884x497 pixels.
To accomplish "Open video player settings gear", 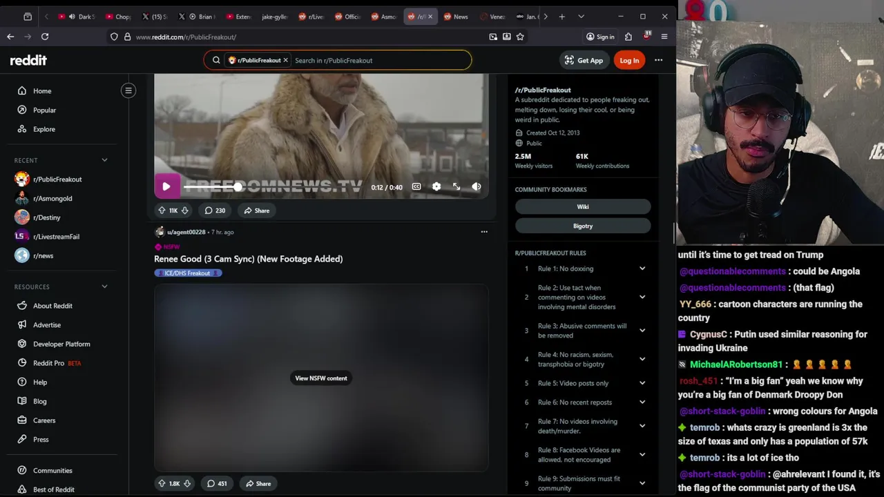I will click(x=436, y=186).
